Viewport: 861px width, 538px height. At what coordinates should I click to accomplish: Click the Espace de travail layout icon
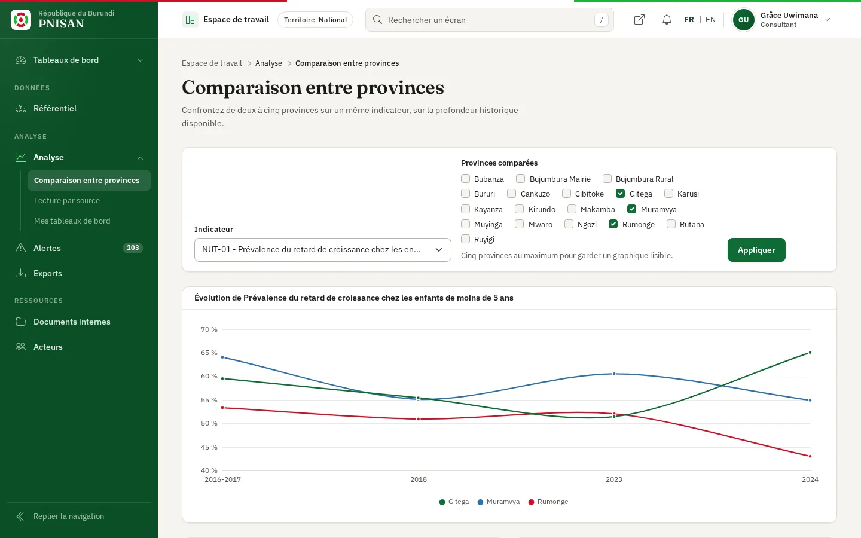[x=190, y=20]
